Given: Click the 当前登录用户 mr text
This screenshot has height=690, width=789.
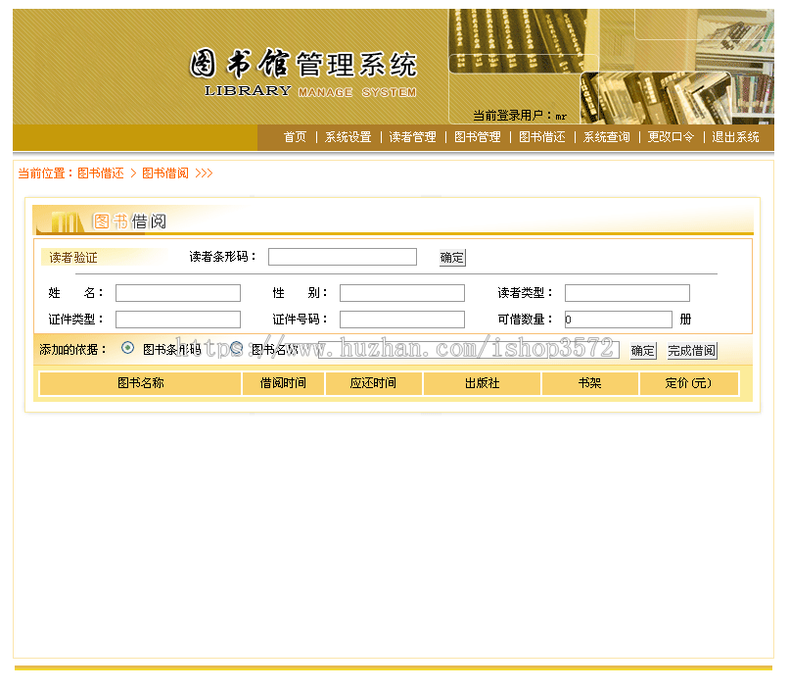Looking at the screenshot, I should [520, 116].
